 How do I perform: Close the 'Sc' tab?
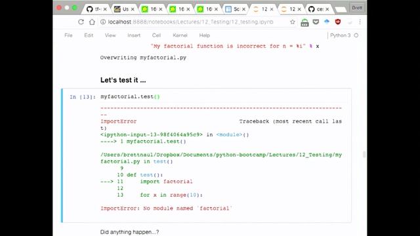coord(243,9)
